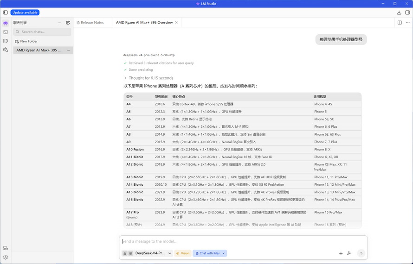Open options for AMD Ryzen chat entry

[x=68, y=50]
